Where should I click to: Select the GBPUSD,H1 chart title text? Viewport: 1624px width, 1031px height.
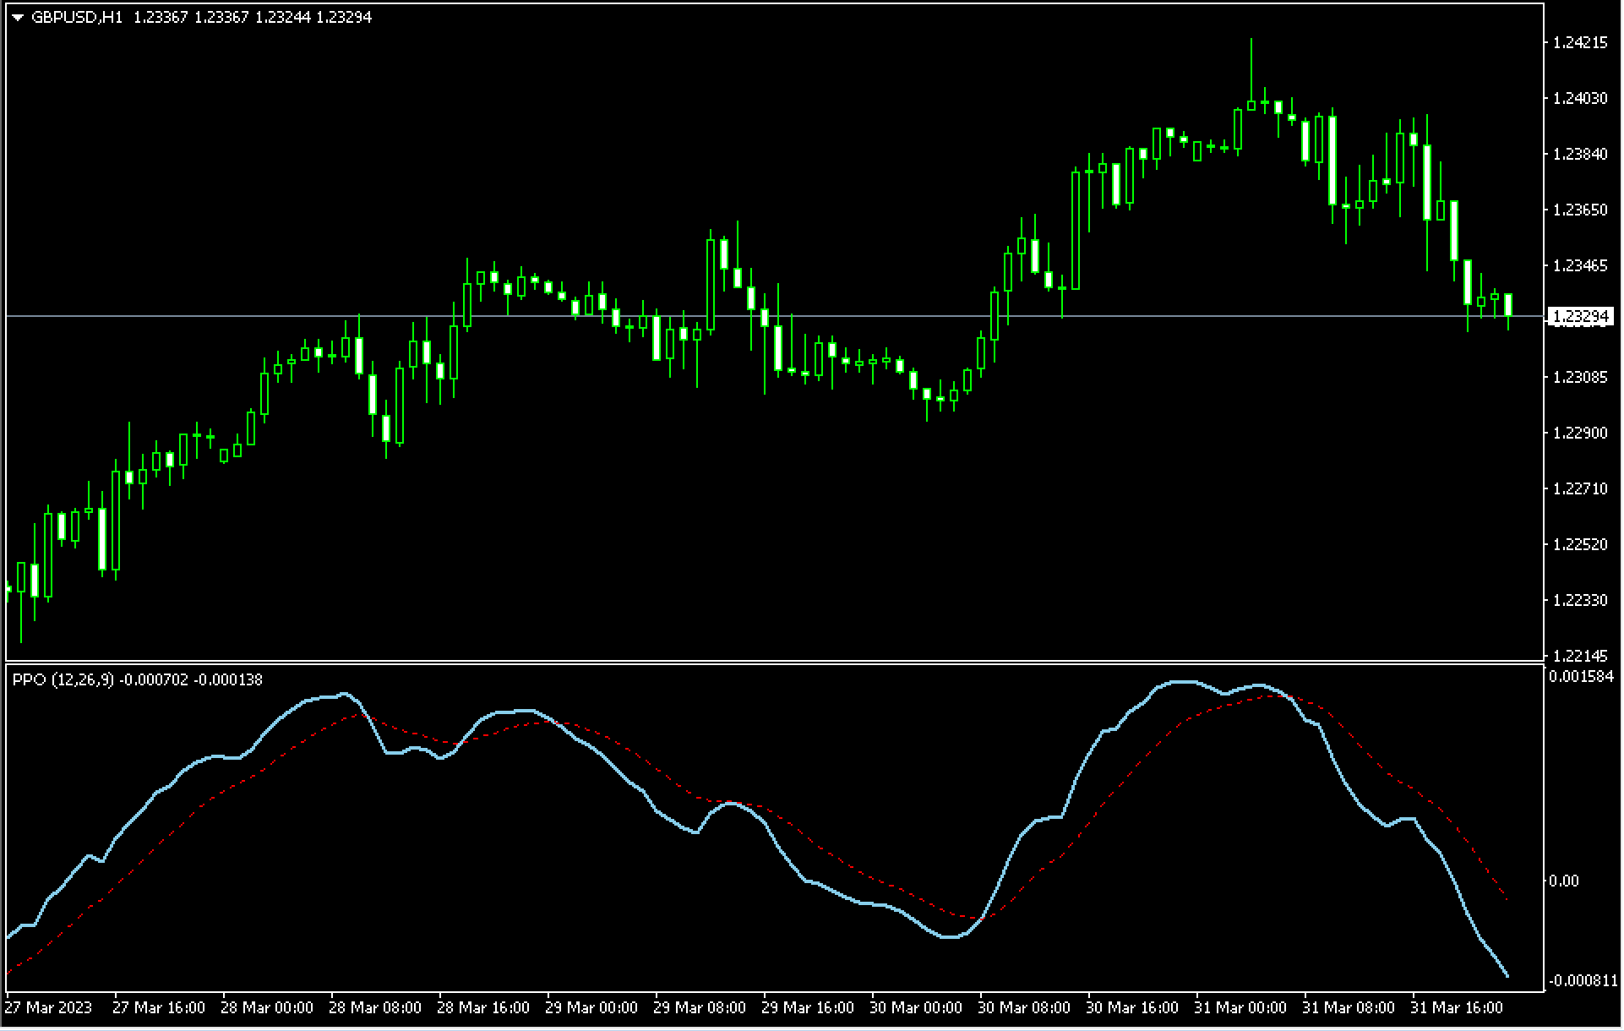click(77, 18)
